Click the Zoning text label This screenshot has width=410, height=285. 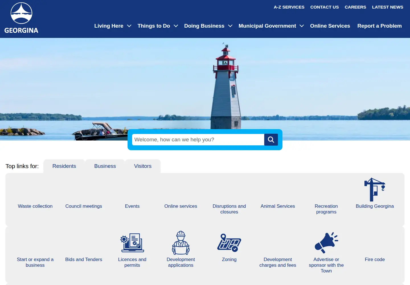229,259
